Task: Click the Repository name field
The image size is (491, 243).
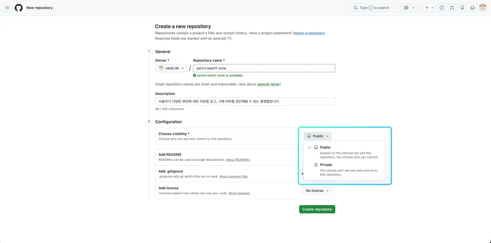Action: click(x=264, y=68)
